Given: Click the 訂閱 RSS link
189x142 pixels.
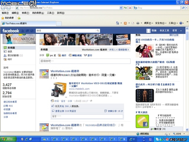Looking at the screenshot, I should point(8,106).
